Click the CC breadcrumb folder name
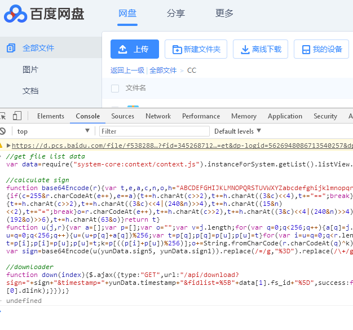Image resolution: width=353 pixels, height=330 pixels. tap(192, 71)
